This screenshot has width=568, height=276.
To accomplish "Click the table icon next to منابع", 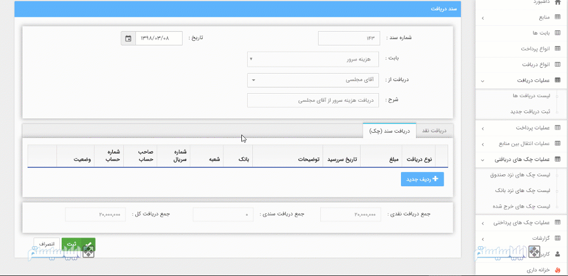I will (558, 17).
